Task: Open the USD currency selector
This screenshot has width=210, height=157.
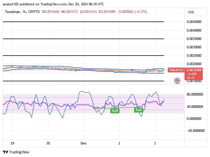Action: (x=195, y=12)
